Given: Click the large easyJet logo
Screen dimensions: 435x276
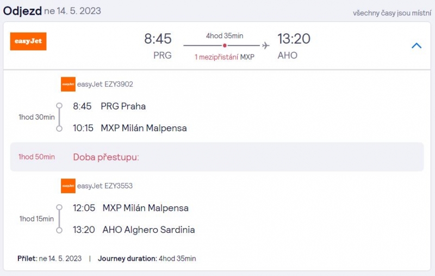Looking at the screenshot, I should 28,41.
